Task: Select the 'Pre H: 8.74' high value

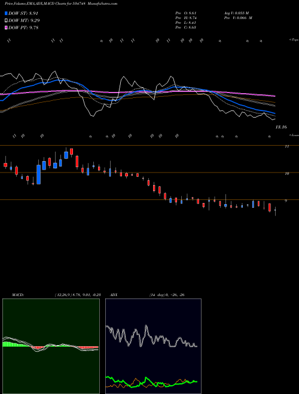Action: point(186,18)
